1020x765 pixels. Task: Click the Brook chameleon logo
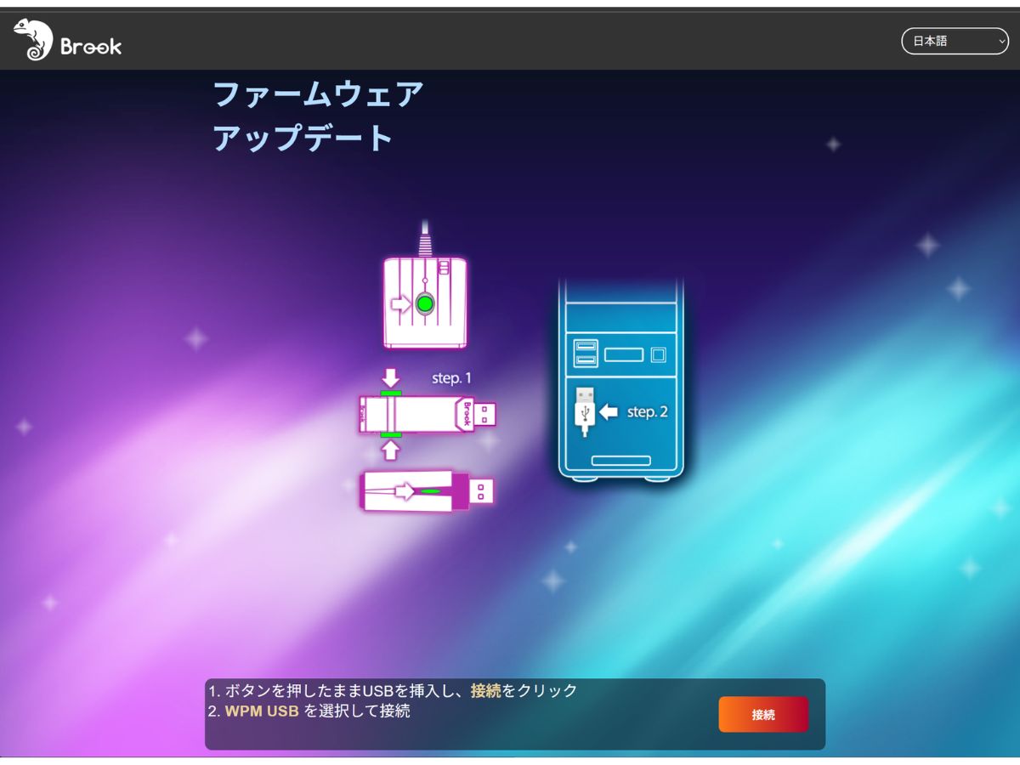(x=33, y=40)
